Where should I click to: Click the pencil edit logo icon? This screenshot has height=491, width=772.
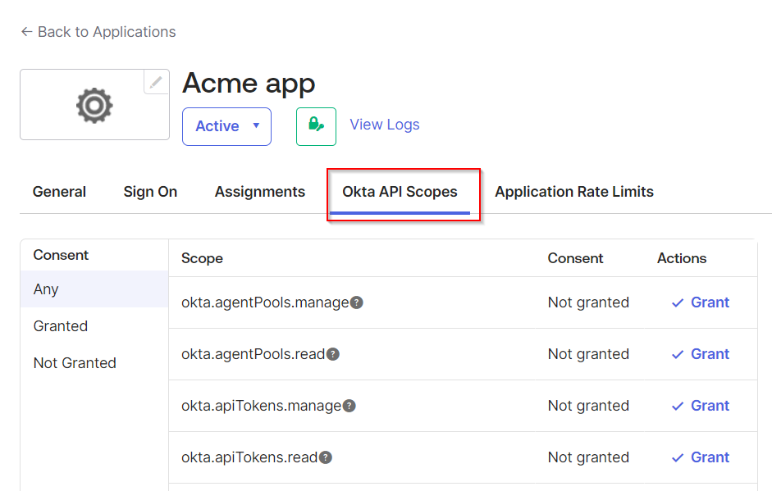[x=156, y=82]
